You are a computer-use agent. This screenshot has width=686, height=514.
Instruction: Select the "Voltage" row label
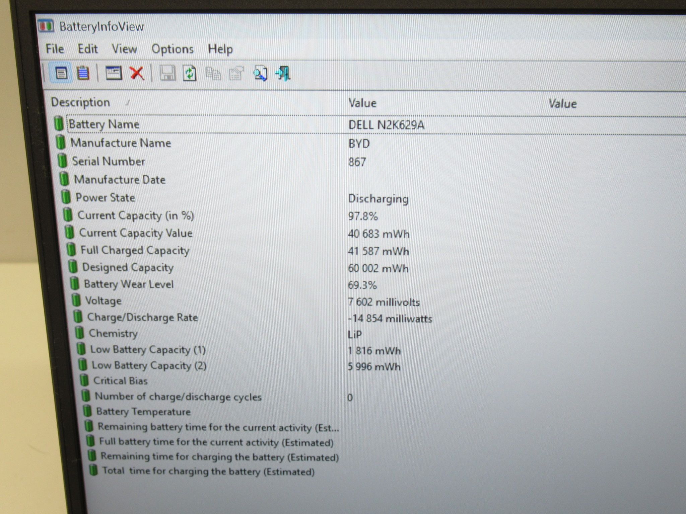pyautogui.click(x=103, y=301)
